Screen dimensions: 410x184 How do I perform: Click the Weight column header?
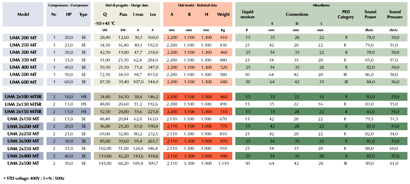(x=223, y=14)
